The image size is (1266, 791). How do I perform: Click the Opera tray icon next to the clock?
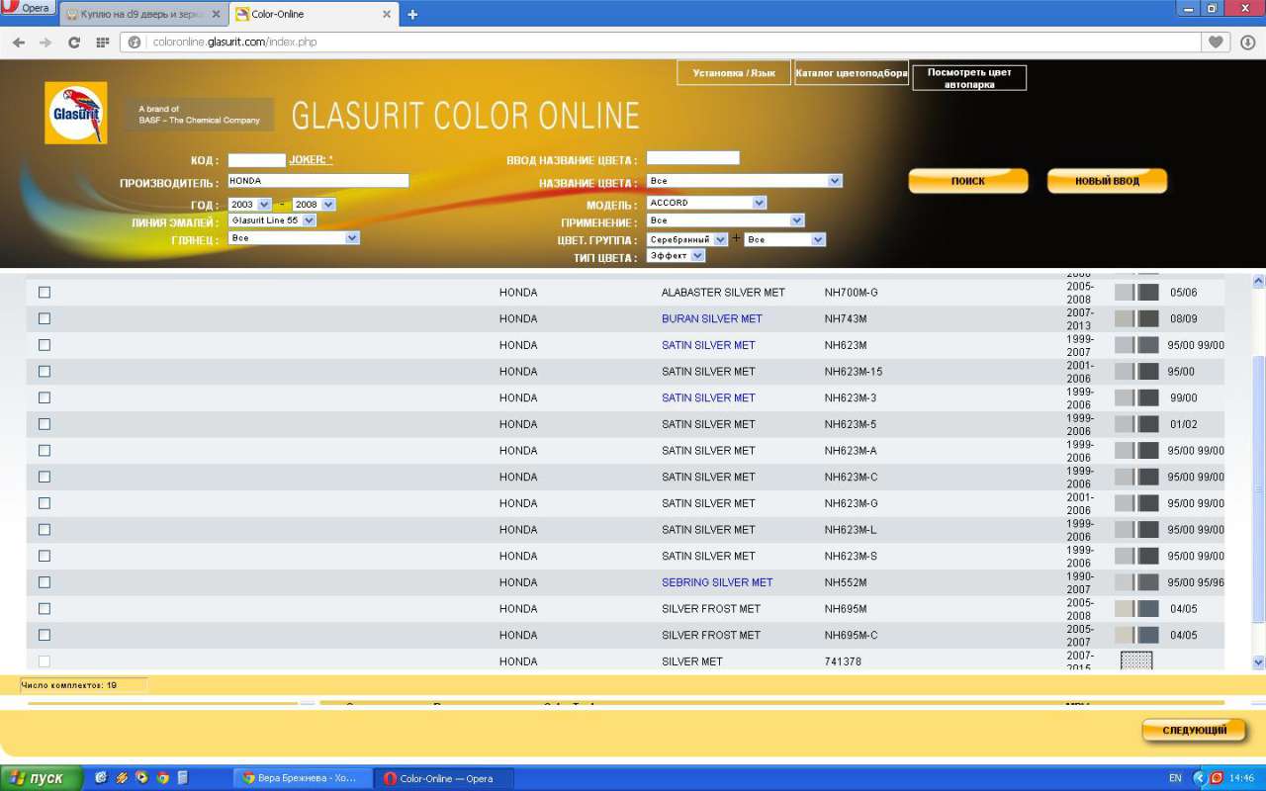[1217, 778]
